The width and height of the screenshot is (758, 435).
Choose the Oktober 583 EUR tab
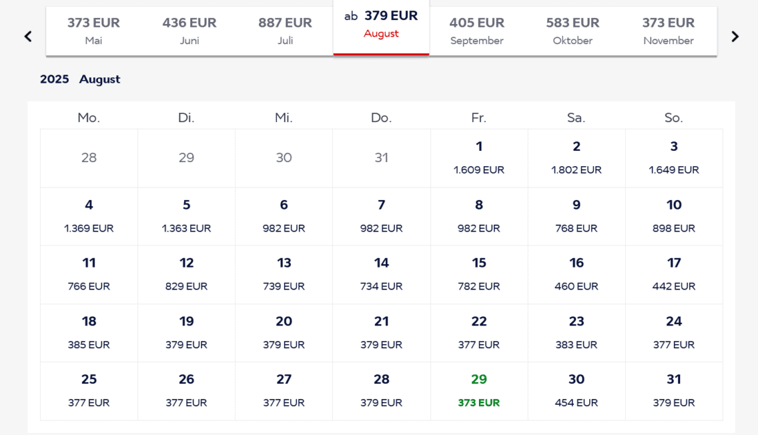point(573,31)
